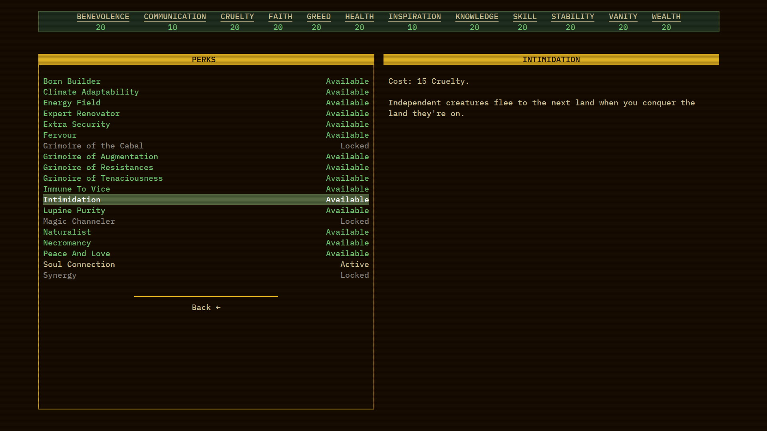Select the Immune To Vice perk

coord(77,189)
